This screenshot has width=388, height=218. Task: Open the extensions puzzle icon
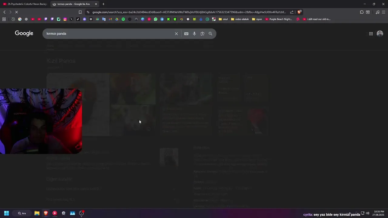pyautogui.click(x=362, y=12)
